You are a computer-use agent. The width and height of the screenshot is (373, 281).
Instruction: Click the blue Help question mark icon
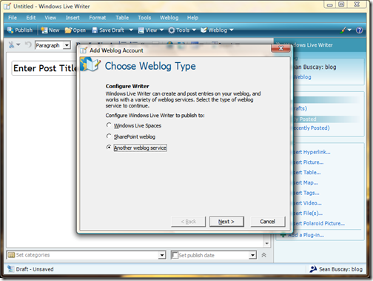tap(359, 30)
